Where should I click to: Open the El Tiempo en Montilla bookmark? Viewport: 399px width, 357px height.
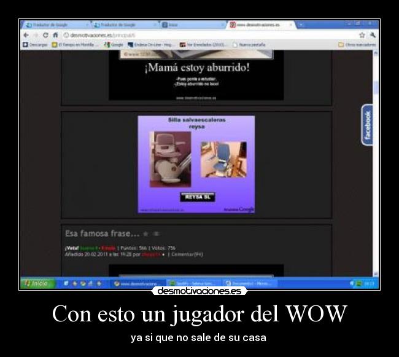pos(75,45)
